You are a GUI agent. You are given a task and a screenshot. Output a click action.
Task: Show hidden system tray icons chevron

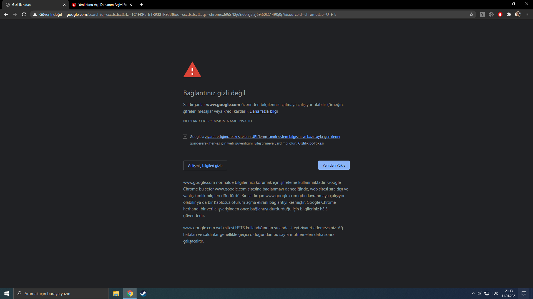pos(473,293)
